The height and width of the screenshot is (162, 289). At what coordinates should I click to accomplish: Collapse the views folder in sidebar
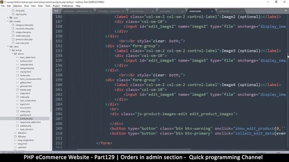tap(8, 46)
